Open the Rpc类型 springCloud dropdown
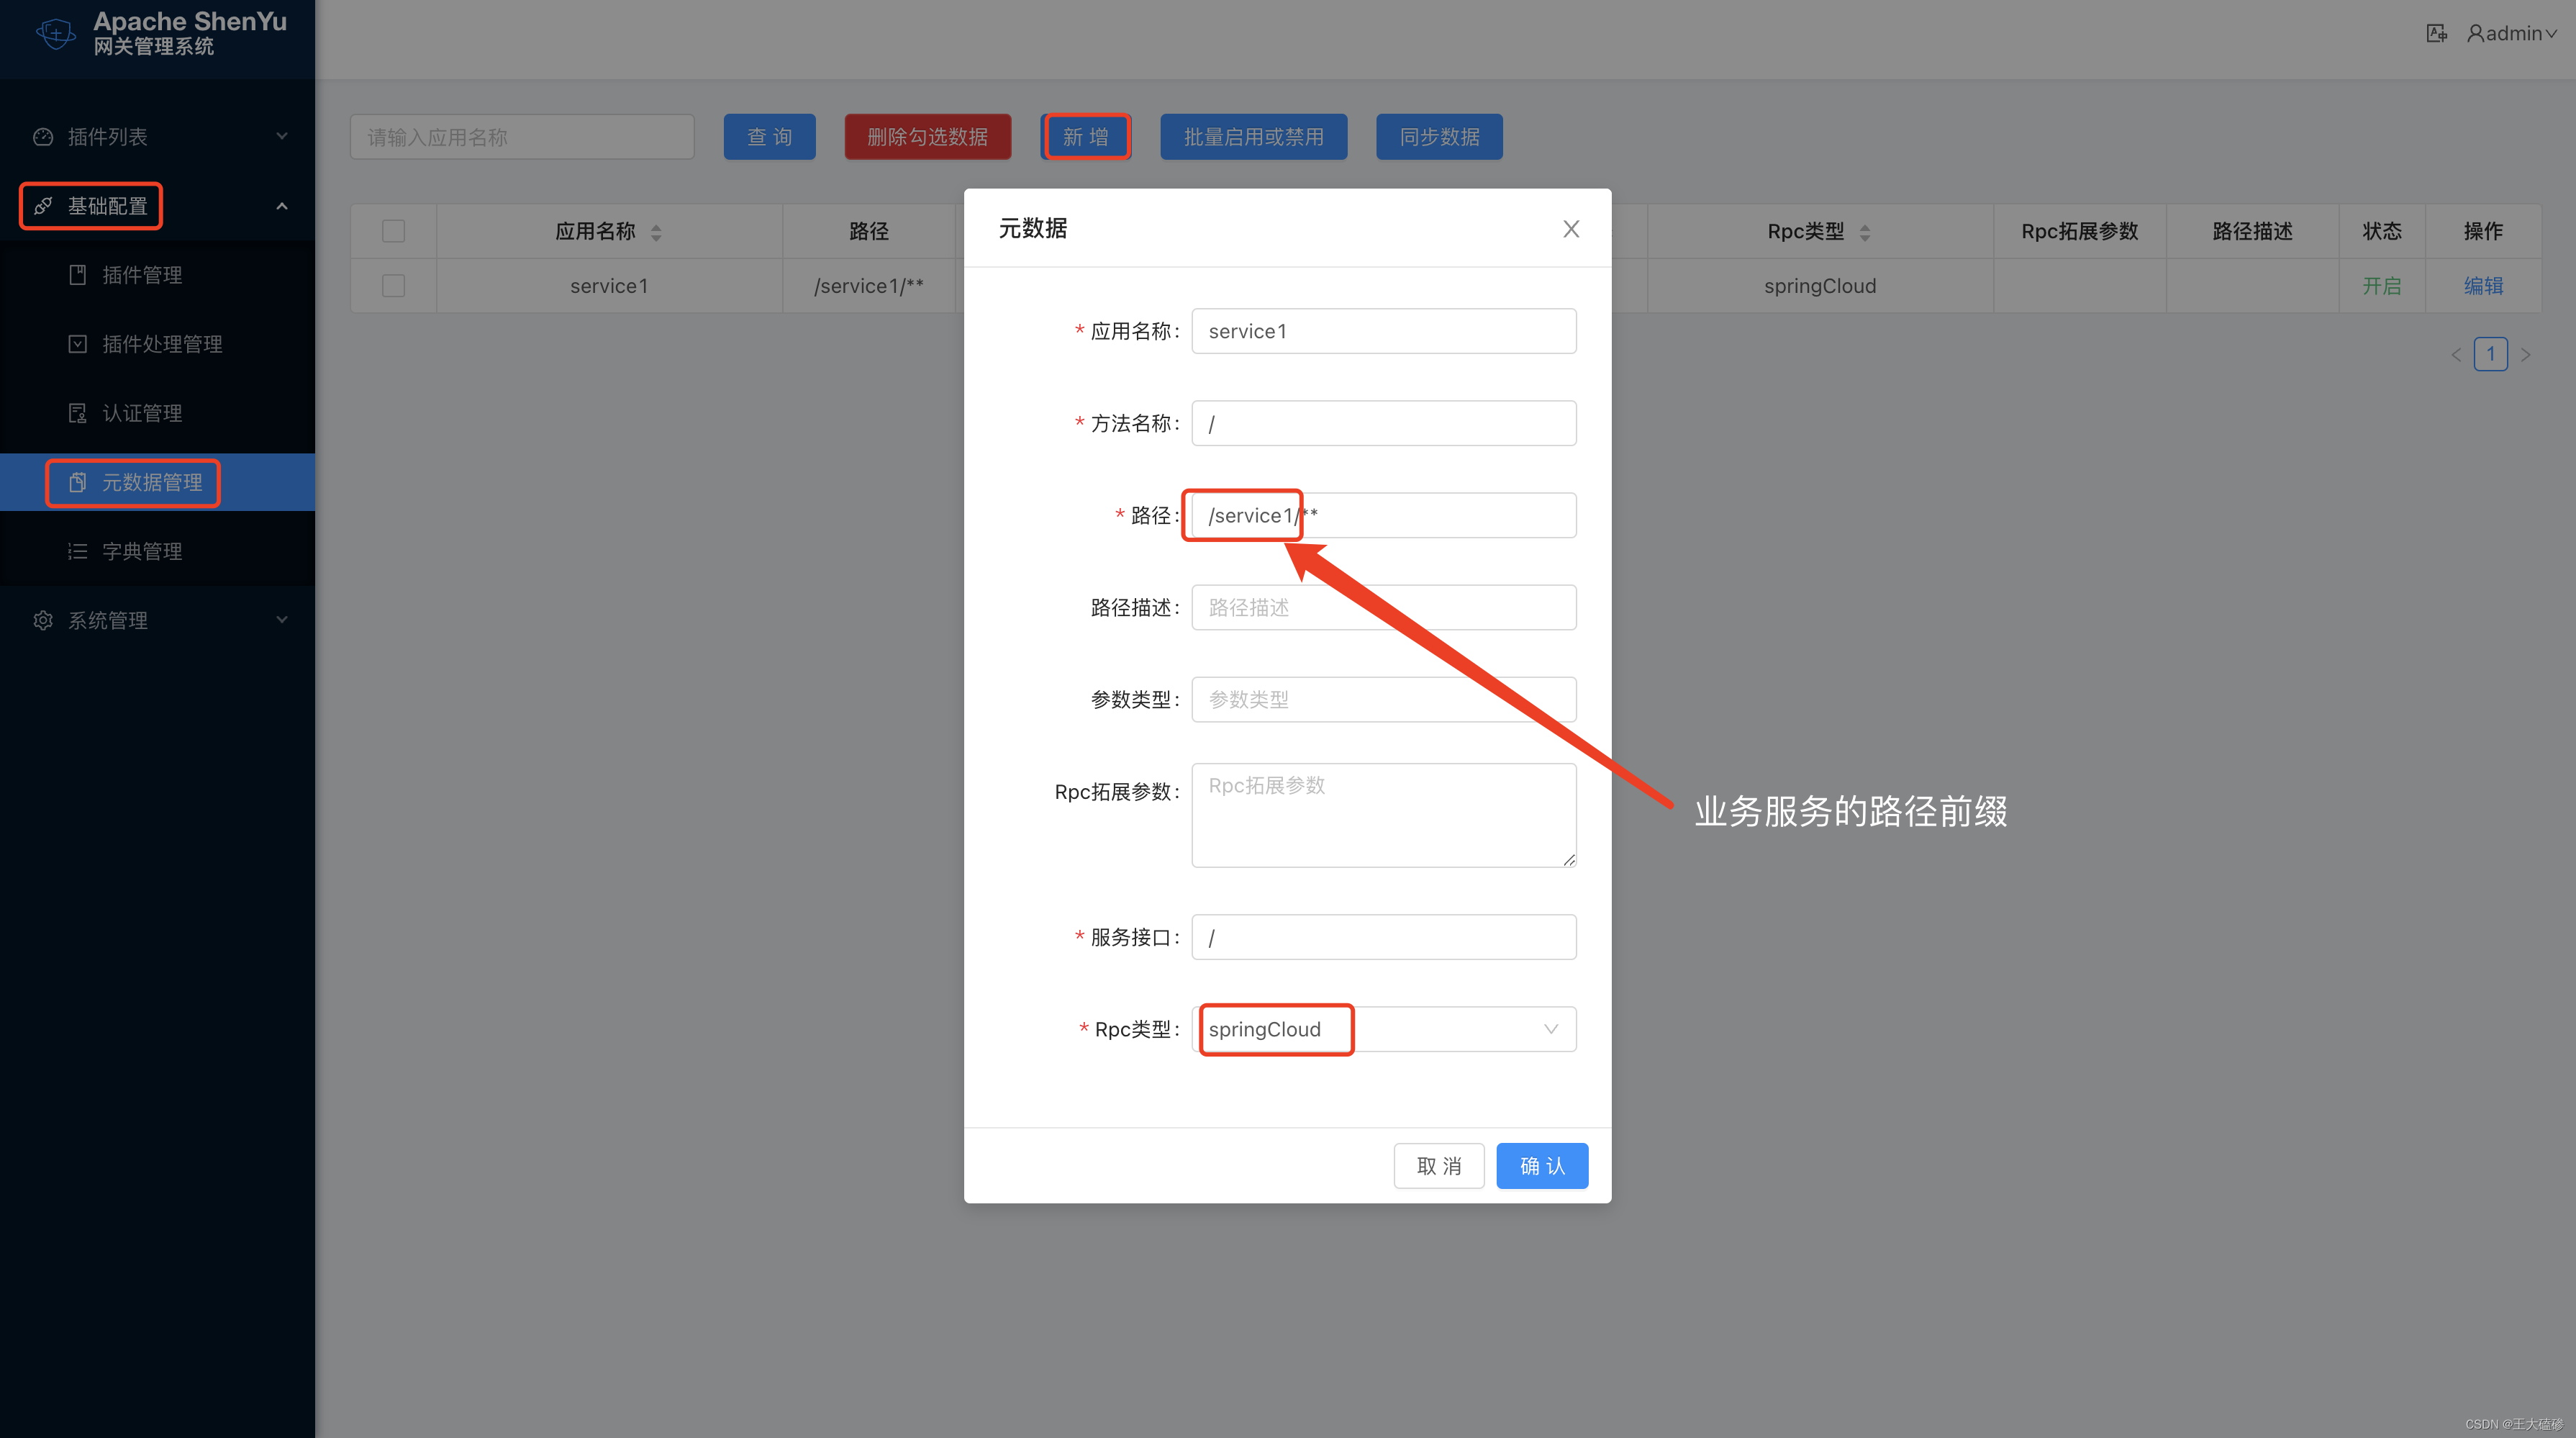Image resolution: width=2576 pixels, height=1438 pixels. coord(1384,1029)
